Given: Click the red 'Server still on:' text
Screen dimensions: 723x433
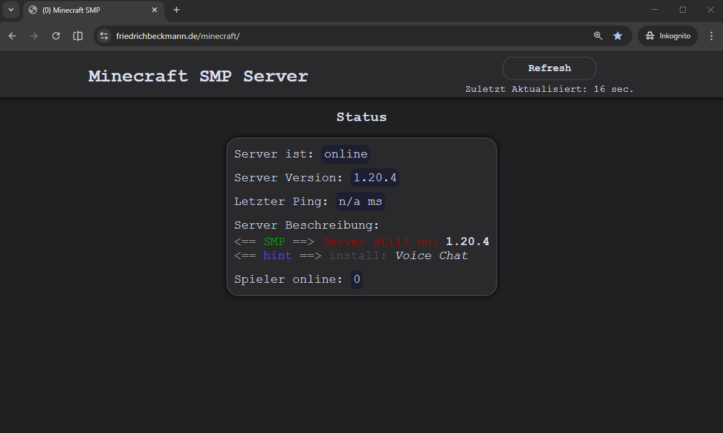Looking at the screenshot, I should 380,241.
